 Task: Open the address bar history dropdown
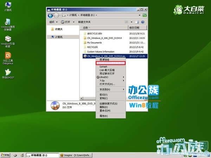(x=140, y=15)
